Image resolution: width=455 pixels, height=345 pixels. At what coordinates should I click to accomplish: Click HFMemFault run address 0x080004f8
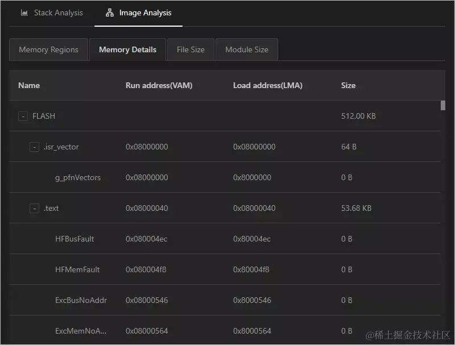tap(146, 270)
